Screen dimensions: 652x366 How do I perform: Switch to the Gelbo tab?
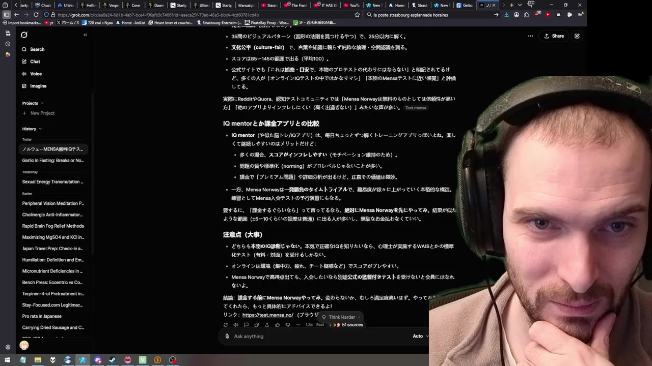(465, 5)
